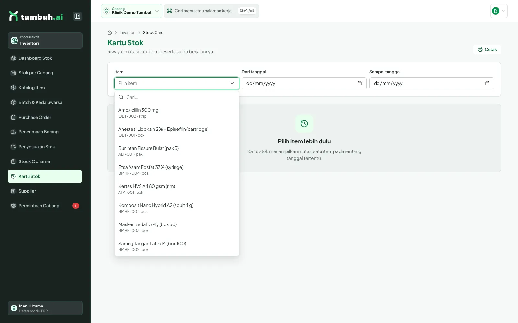The height and width of the screenshot is (323, 518).
Task: Open Stok per Cabang menu
Action: pyautogui.click(x=45, y=73)
